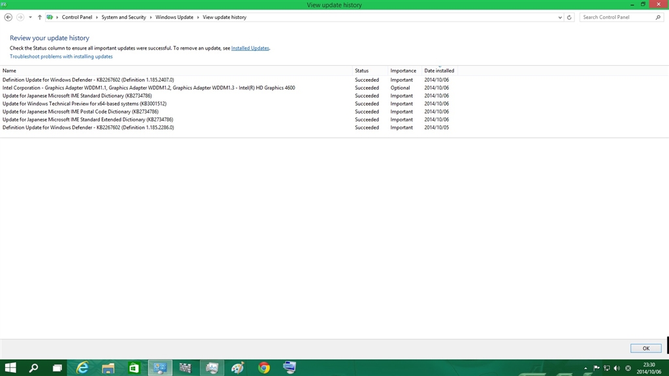Launch Paint from the taskbar
The height and width of the screenshot is (376, 669).
238,368
